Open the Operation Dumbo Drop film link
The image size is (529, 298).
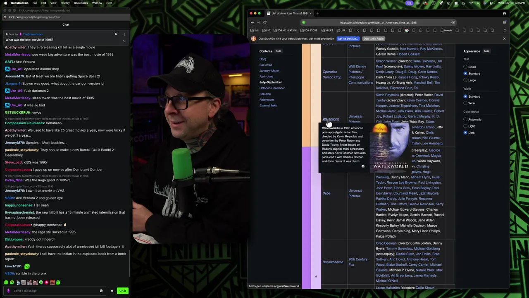[332, 74]
